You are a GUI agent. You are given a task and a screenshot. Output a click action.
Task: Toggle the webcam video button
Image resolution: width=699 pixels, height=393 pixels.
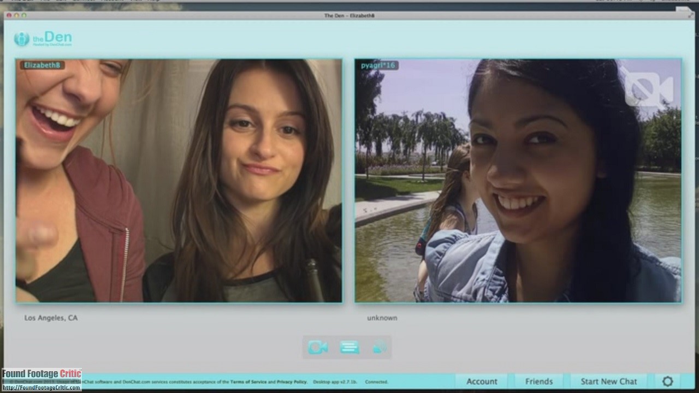[x=318, y=348]
